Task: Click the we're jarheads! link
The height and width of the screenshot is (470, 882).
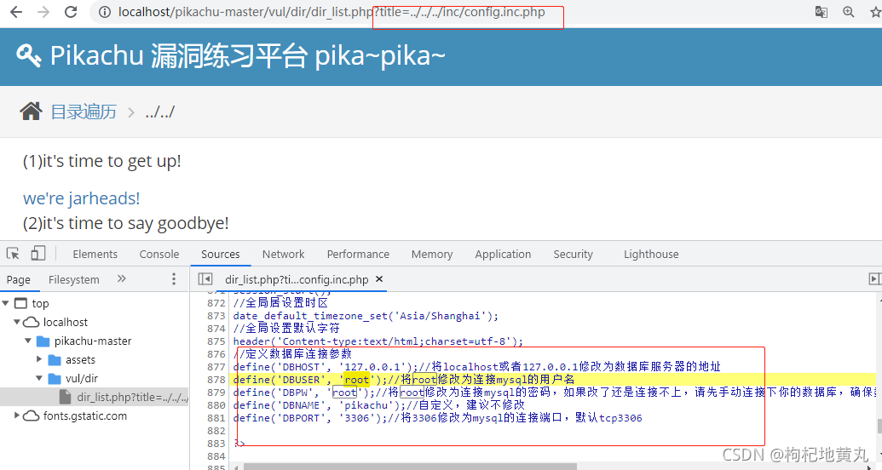Action: [82, 198]
